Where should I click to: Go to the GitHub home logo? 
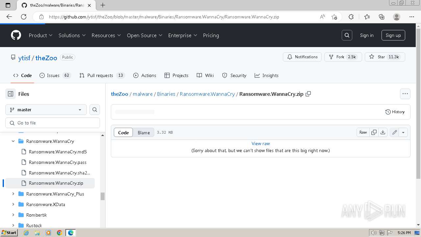pos(16,35)
